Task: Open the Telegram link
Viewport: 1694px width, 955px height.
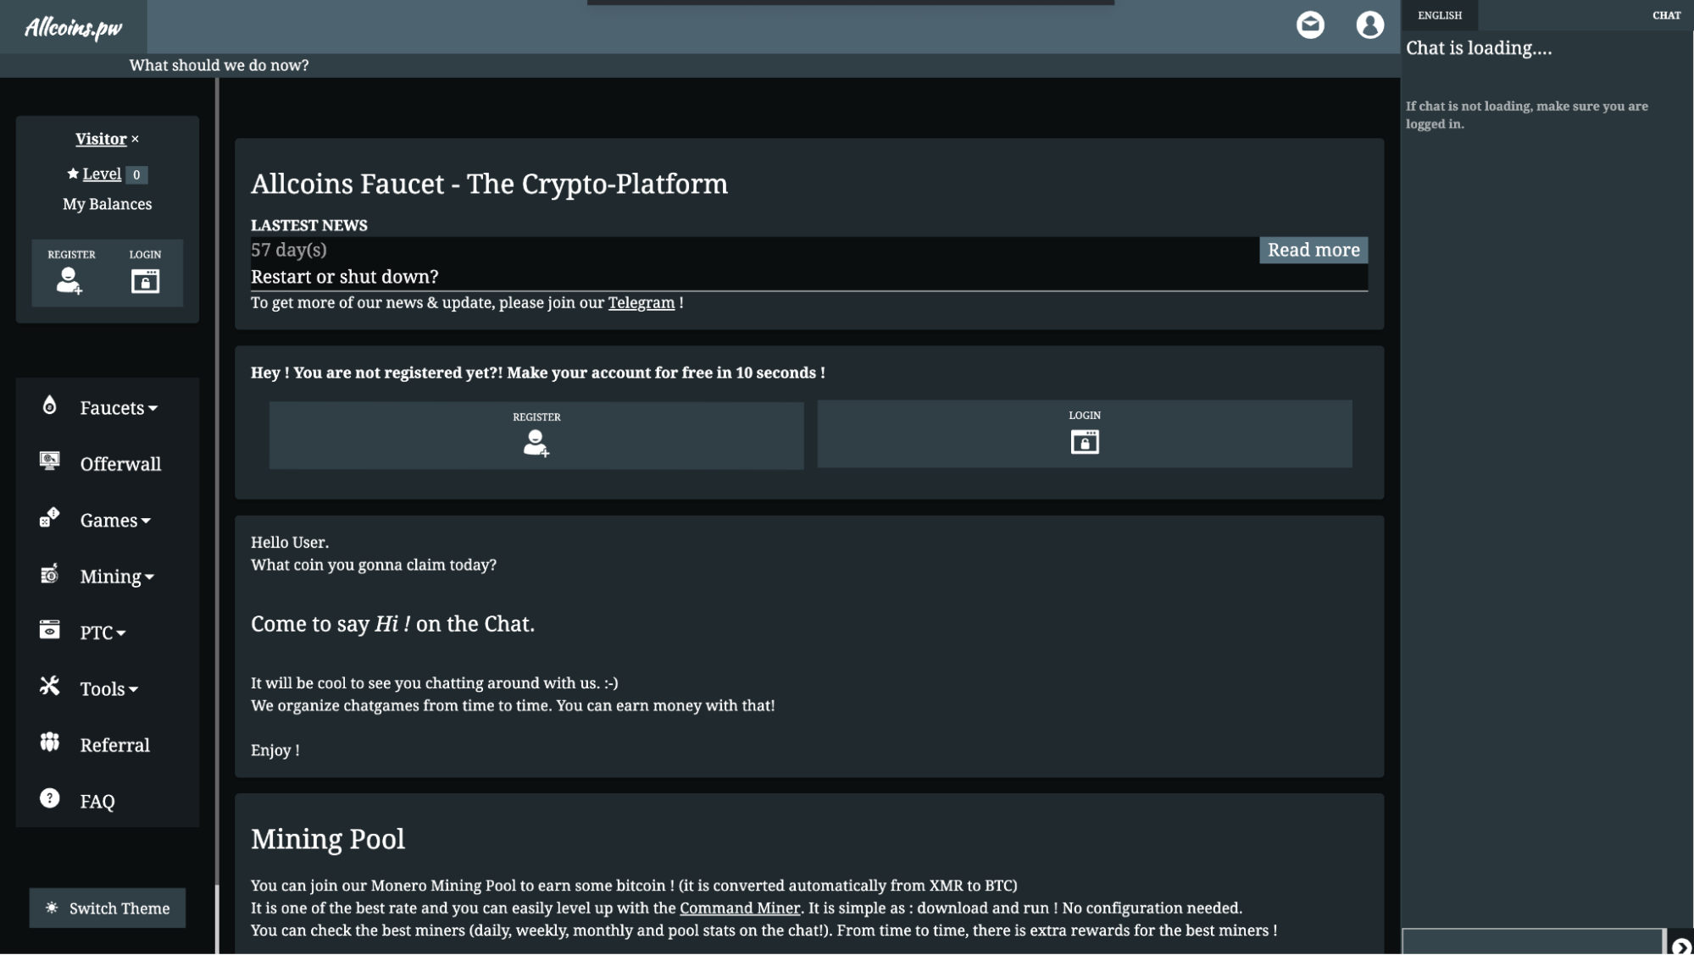Action: point(641,303)
